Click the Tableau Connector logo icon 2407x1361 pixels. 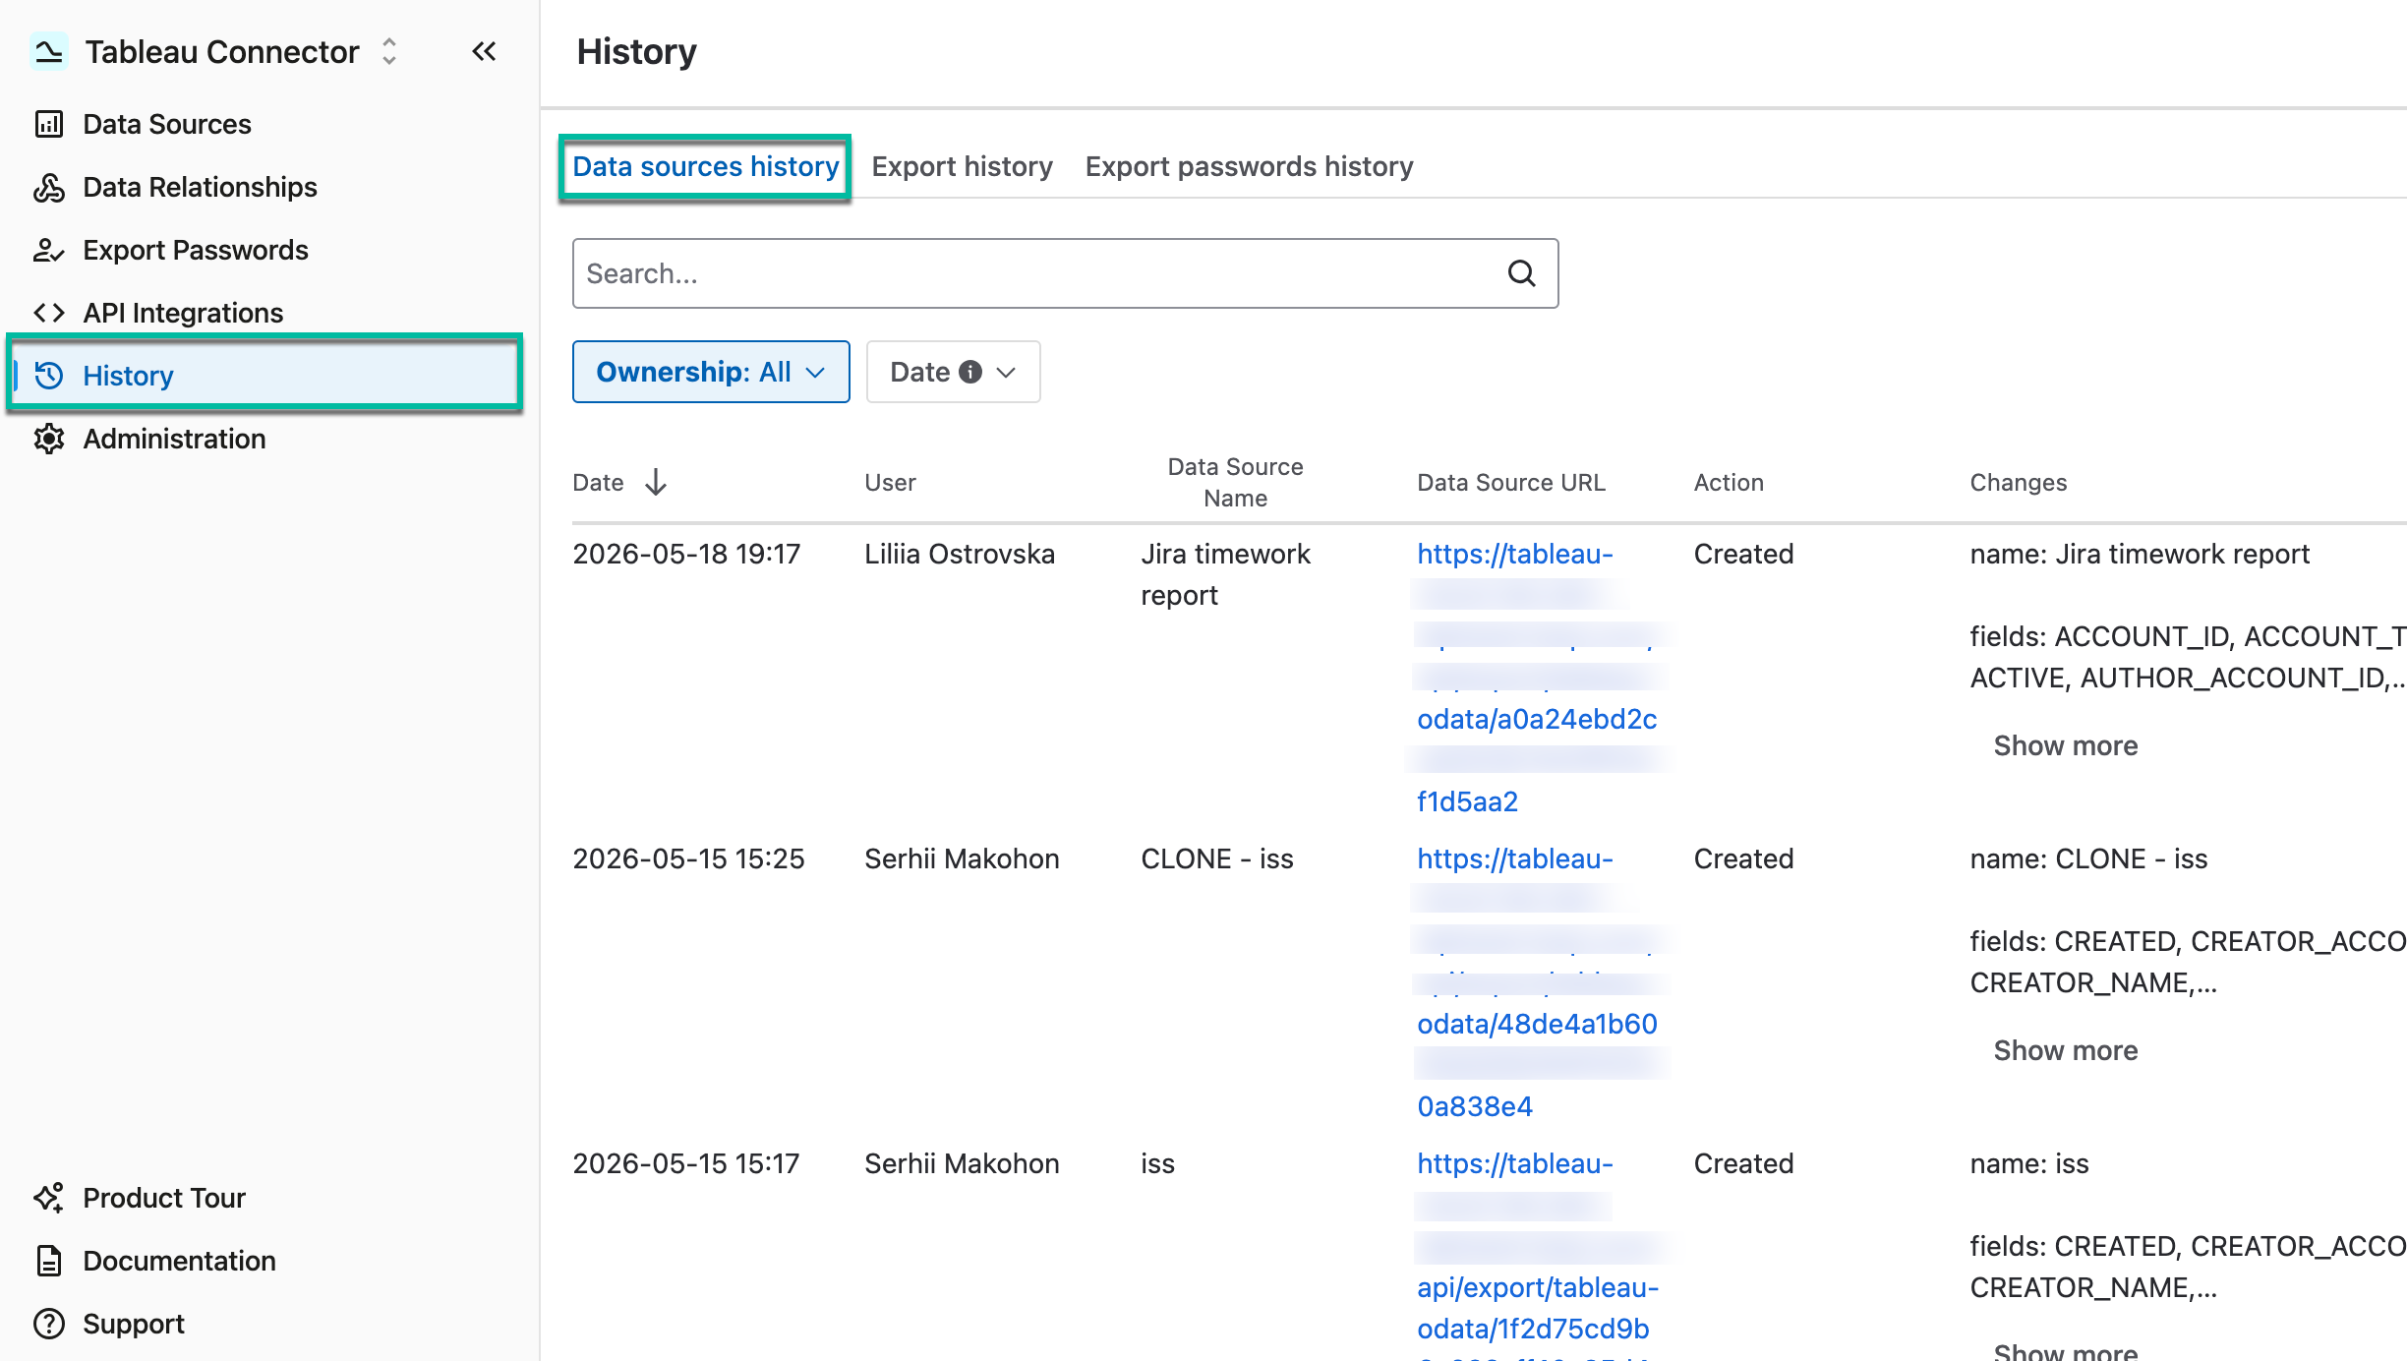point(48,51)
